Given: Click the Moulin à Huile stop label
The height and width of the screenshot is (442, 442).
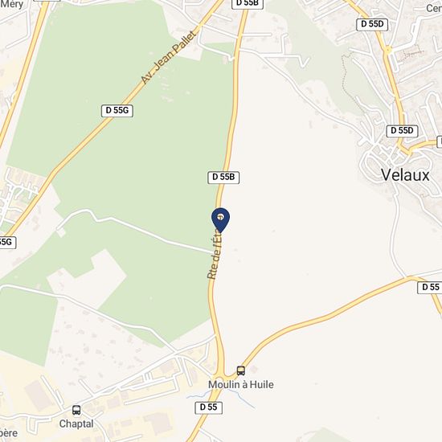Looking at the screenshot, I should [241, 385].
